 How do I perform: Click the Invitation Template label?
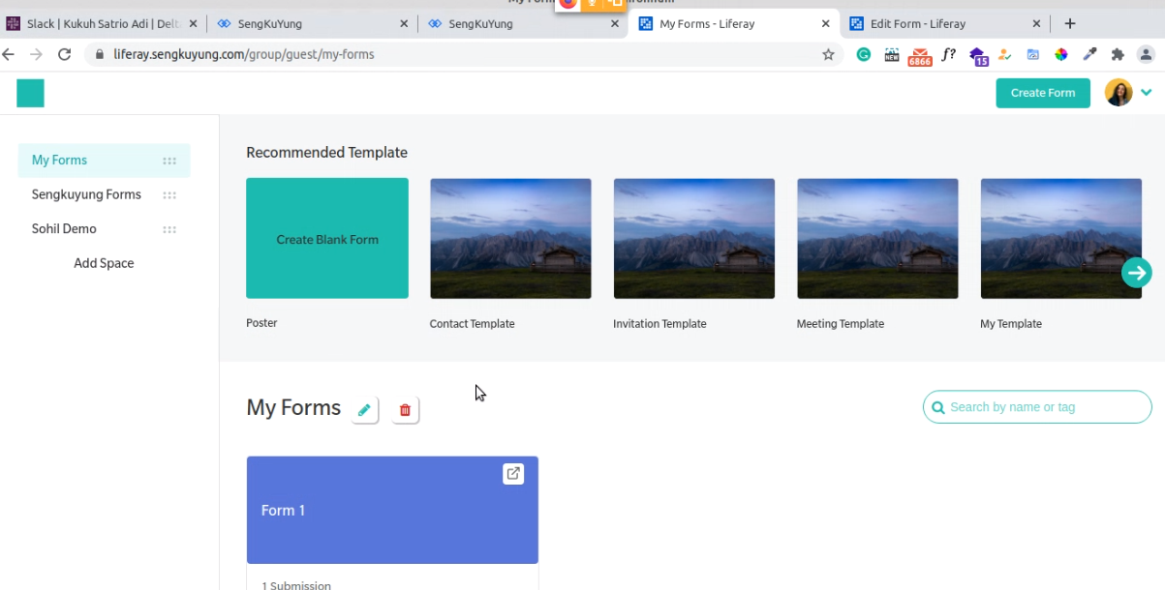tap(659, 324)
